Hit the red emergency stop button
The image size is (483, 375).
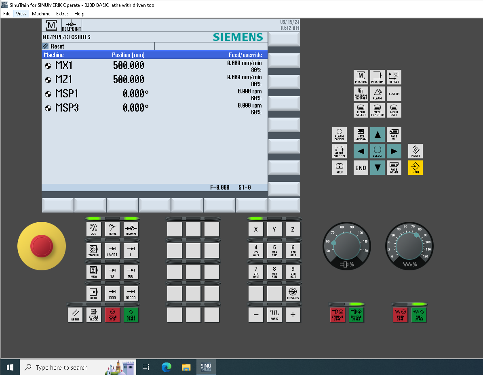click(x=42, y=246)
